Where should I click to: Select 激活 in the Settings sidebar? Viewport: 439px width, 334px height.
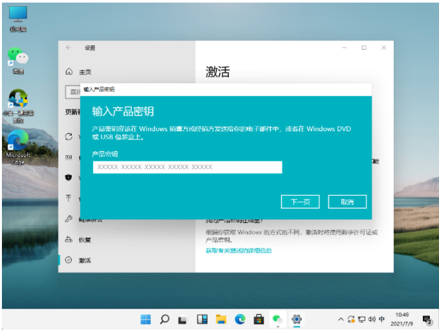click(85, 260)
